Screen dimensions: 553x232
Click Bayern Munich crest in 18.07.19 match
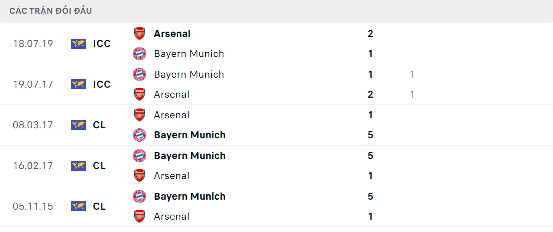tap(140, 54)
